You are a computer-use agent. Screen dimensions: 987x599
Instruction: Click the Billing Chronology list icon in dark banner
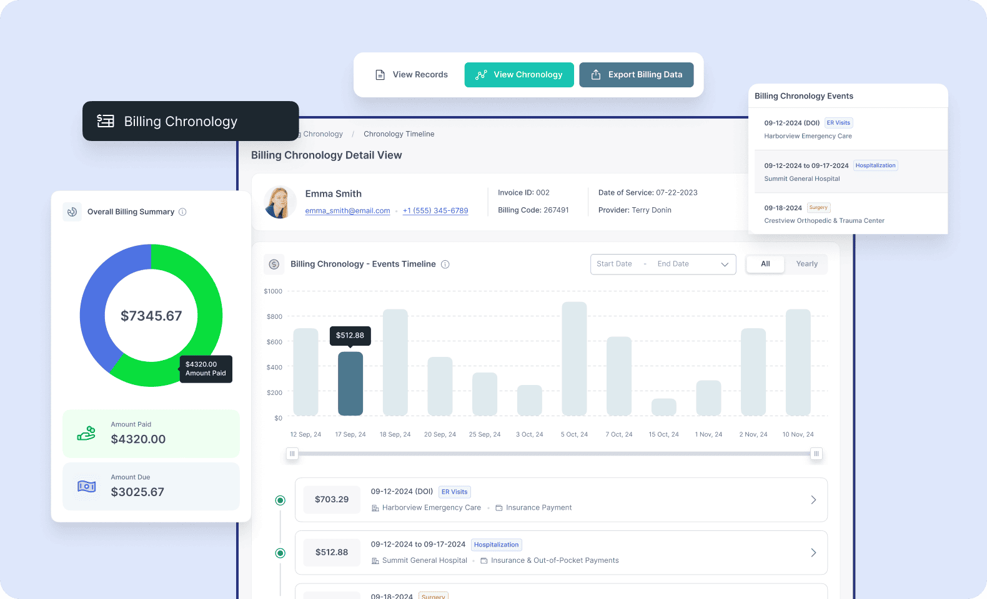[106, 121]
